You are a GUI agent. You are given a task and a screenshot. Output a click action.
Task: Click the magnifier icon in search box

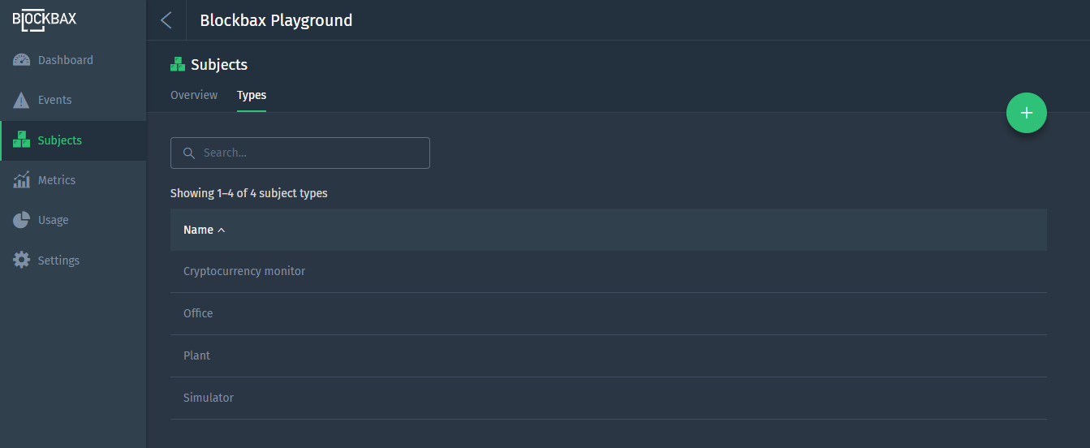pos(189,153)
